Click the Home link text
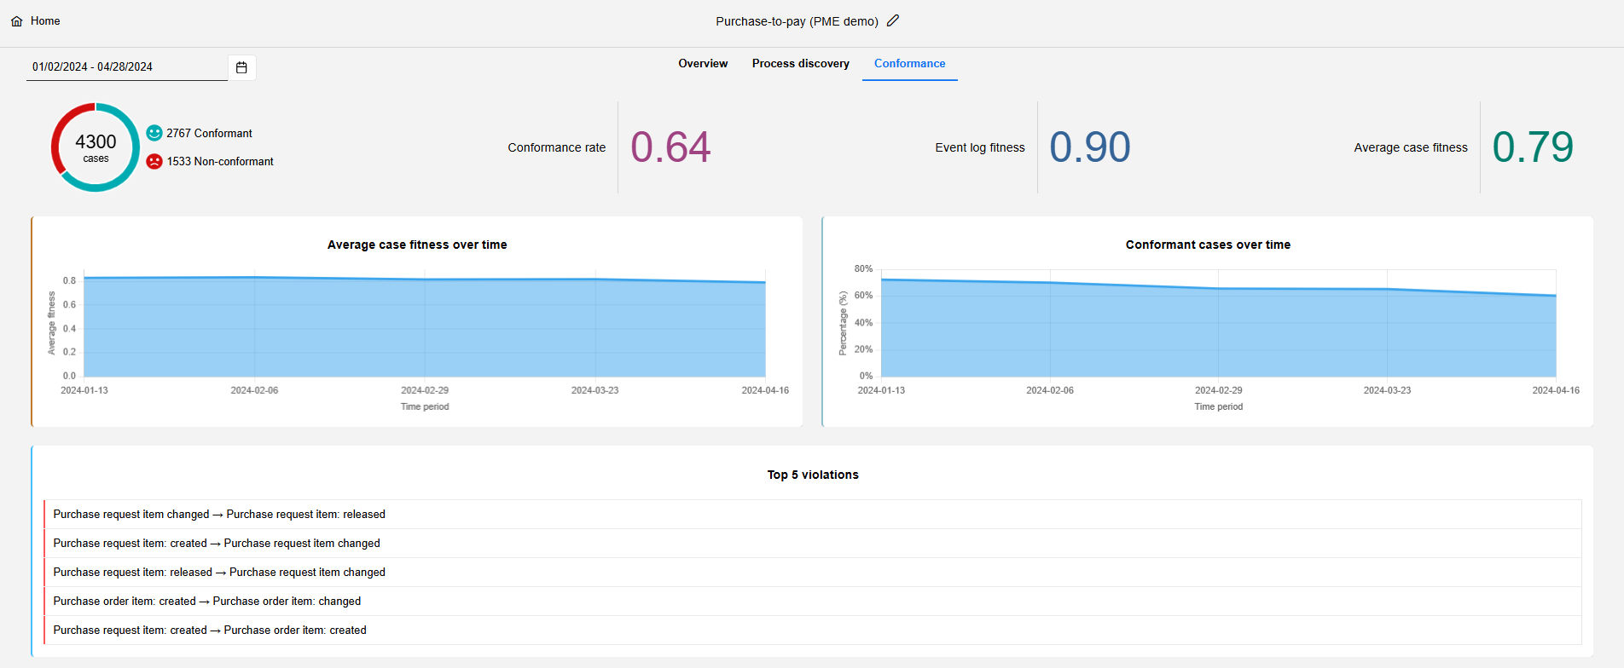The image size is (1624, 668). (45, 21)
